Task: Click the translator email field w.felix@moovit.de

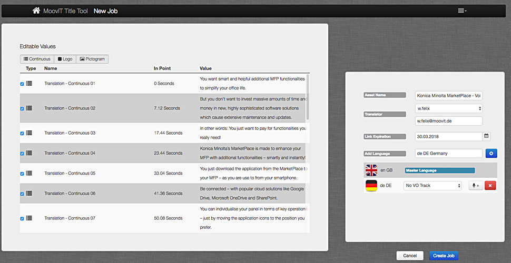Action: pos(449,121)
